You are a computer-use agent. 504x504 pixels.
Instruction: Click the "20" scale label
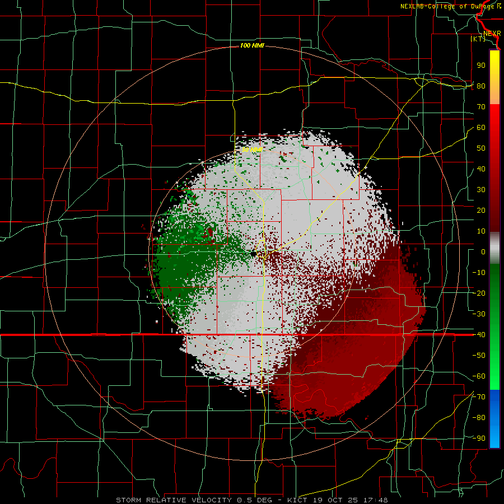[x=481, y=211]
